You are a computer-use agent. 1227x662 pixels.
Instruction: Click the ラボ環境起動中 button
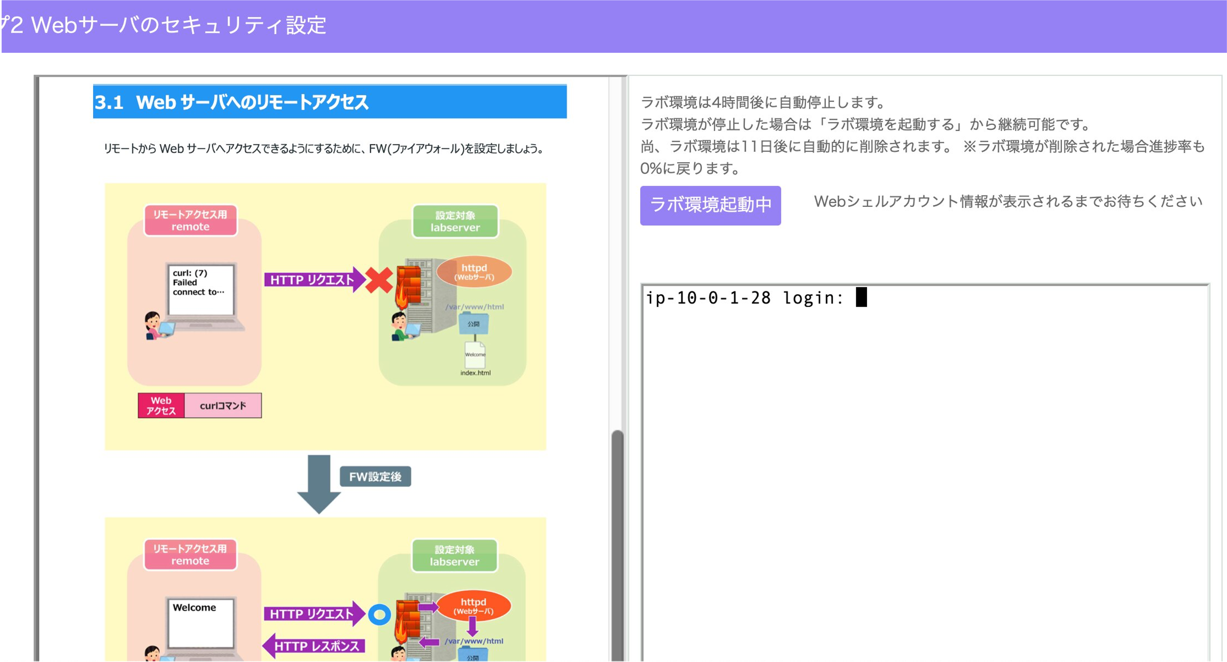pyautogui.click(x=710, y=205)
